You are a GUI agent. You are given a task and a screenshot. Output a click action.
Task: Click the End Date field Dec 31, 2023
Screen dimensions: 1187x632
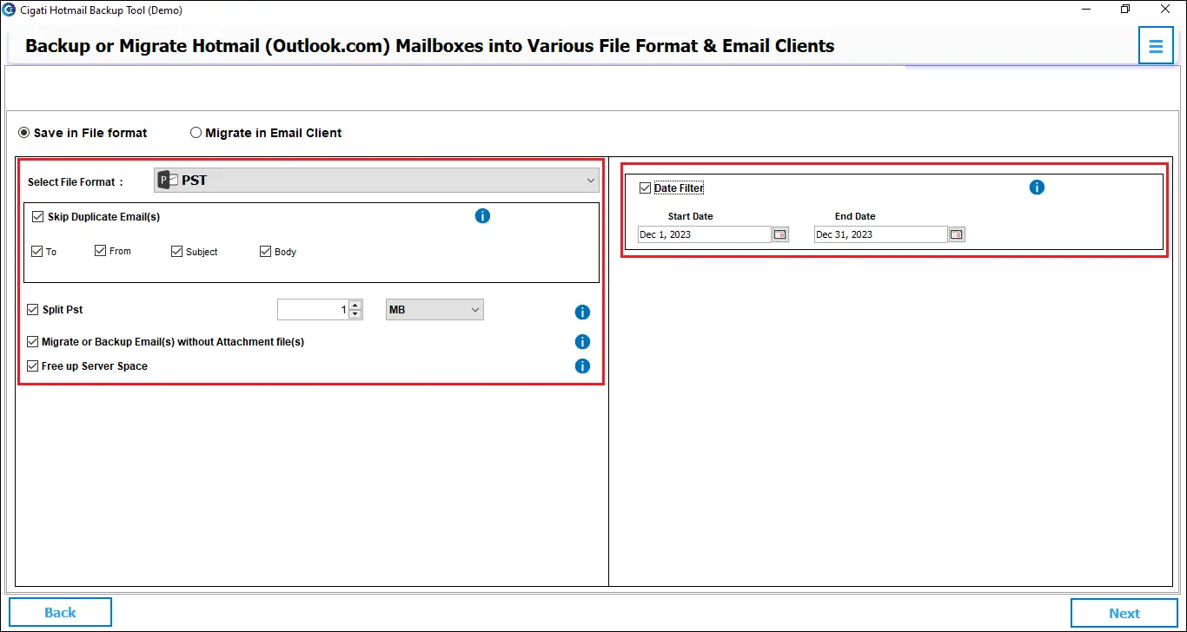tap(881, 234)
